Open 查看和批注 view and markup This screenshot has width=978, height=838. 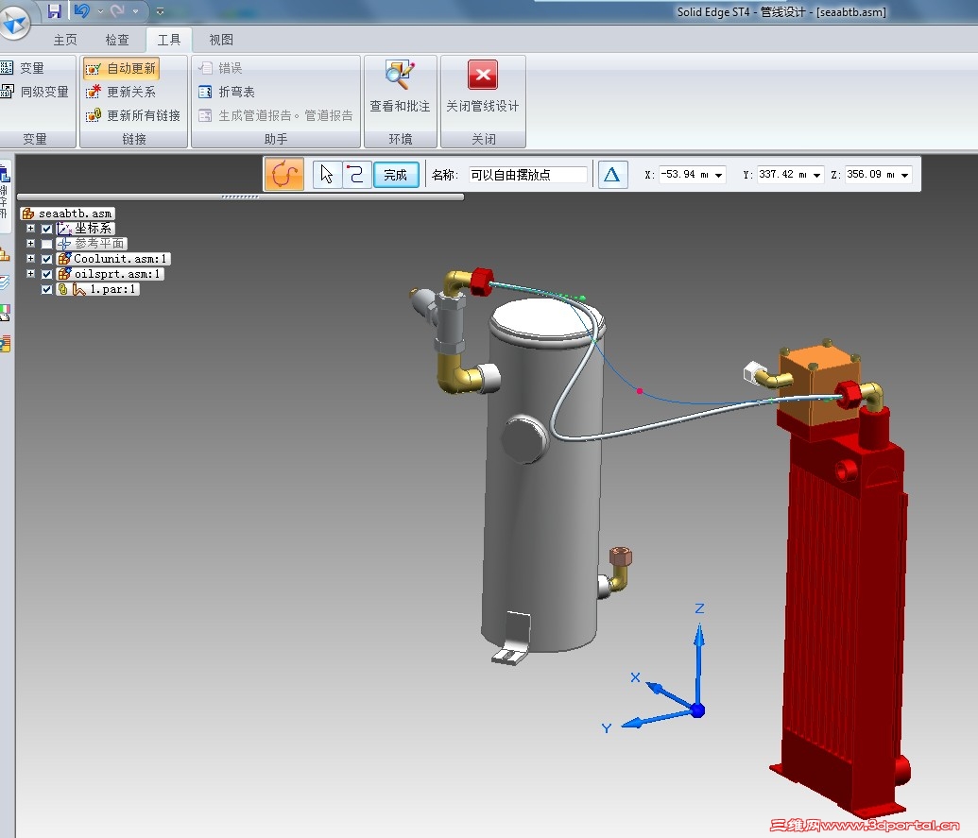click(x=400, y=87)
